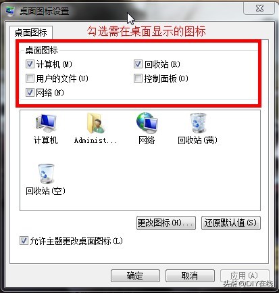
Task: Select the 回收站(空) empty recycle bin icon
Action: [x=46, y=174]
